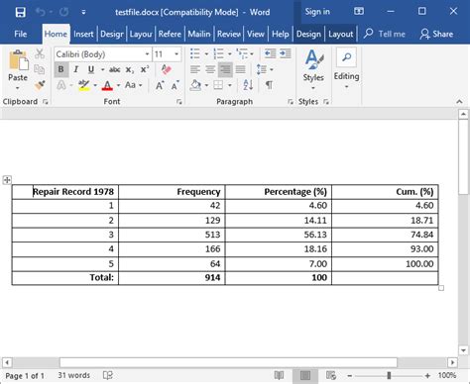The height and width of the screenshot is (384, 470).
Task: Open Text Effects and Typography
Action: (x=61, y=85)
